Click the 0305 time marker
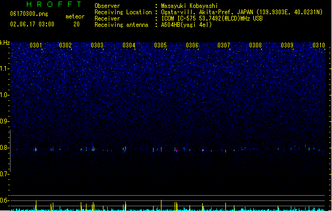This screenshot has height=211, width=332. point(160,45)
